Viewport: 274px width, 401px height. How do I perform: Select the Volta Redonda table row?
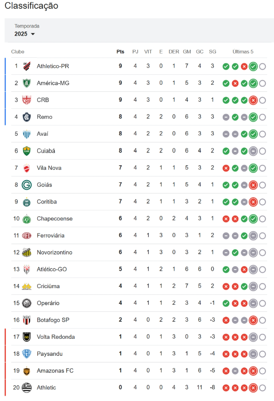point(139,337)
